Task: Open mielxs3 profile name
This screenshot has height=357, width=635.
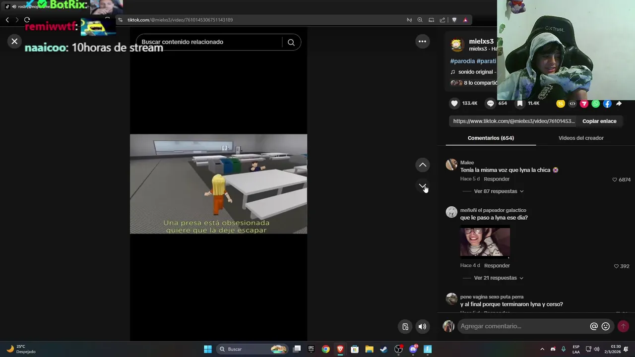Action: (x=481, y=41)
